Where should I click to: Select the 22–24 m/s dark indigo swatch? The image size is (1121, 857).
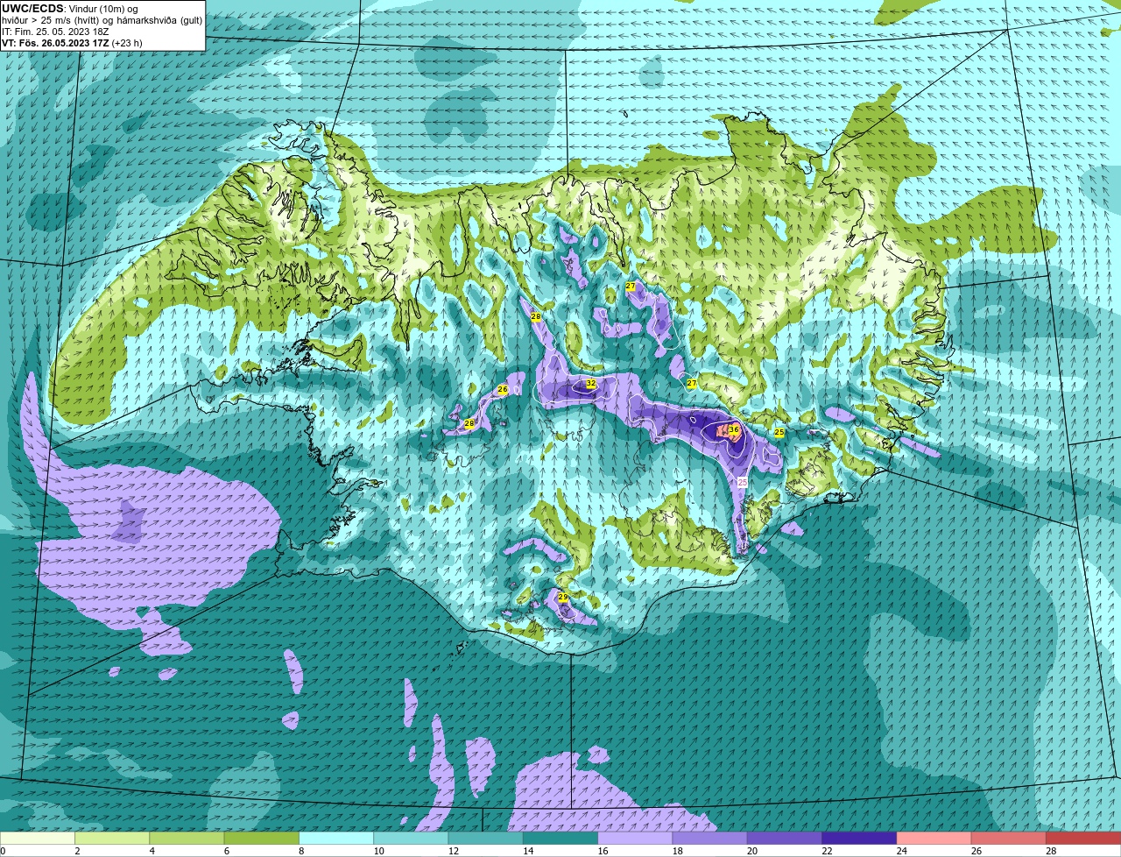click(859, 839)
